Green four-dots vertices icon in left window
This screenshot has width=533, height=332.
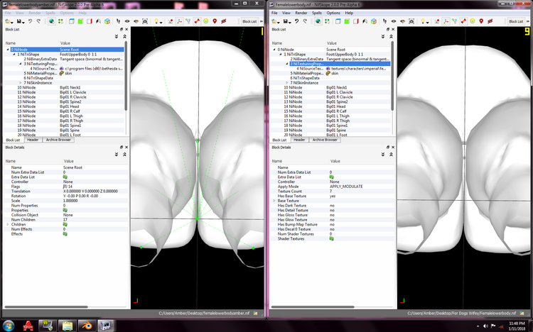(60, 21)
